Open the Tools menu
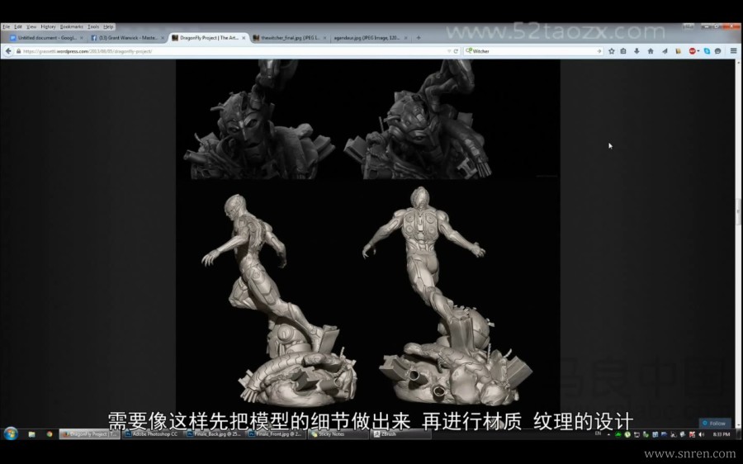This screenshot has height=464, width=743. 93,27
